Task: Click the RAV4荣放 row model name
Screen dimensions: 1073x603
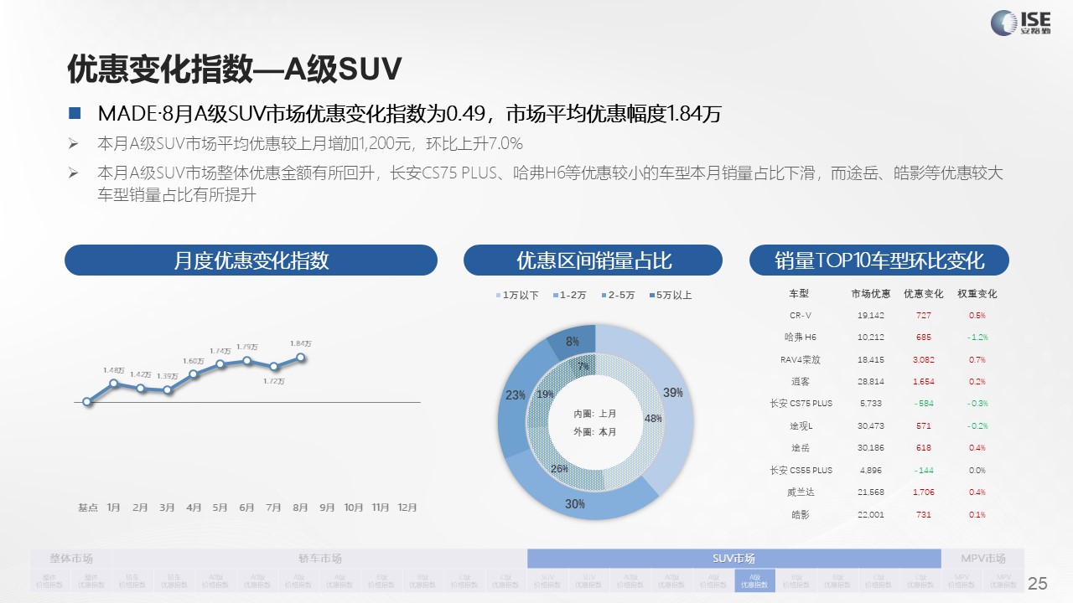Action: (x=801, y=359)
